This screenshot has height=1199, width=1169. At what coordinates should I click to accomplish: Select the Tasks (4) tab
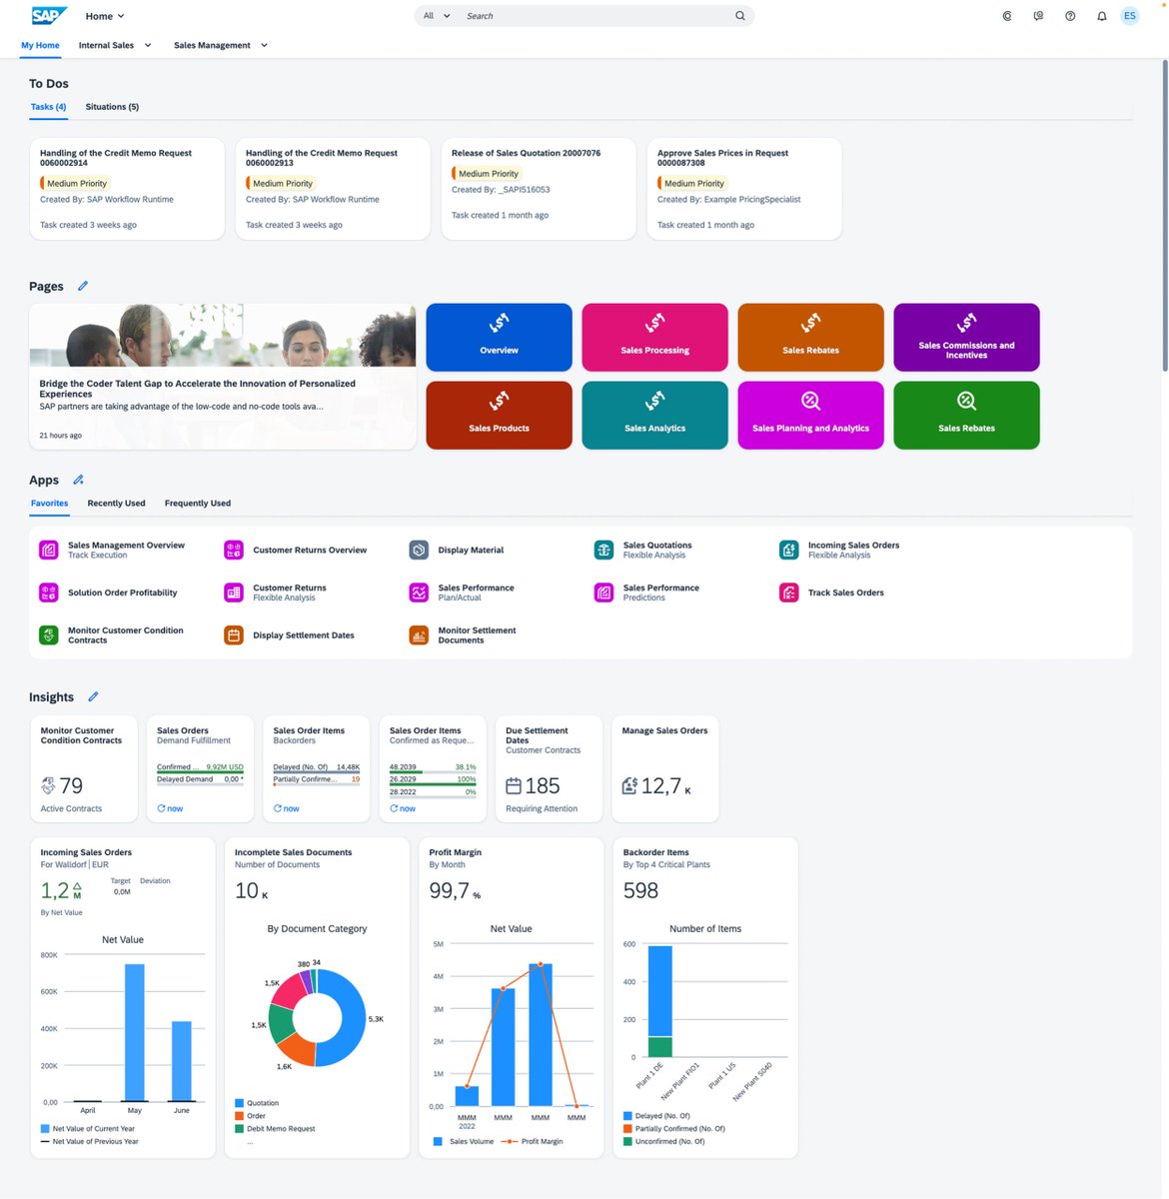(48, 107)
